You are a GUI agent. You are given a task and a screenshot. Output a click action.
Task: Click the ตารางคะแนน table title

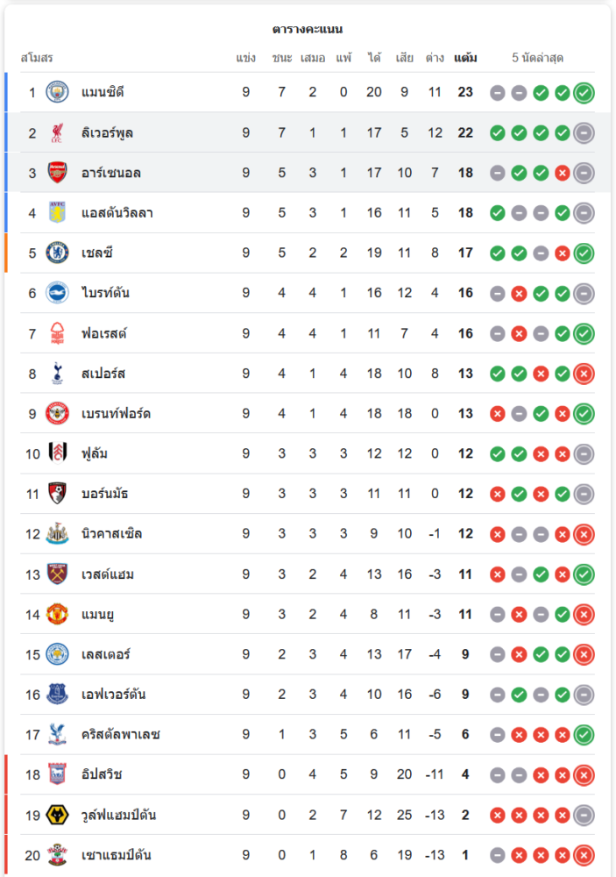(x=307, y=29)
